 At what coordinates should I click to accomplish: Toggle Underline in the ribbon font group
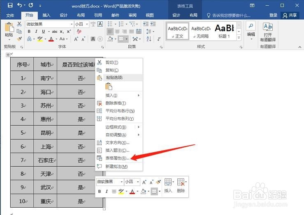pyautogui.click(x=44, y=32)
